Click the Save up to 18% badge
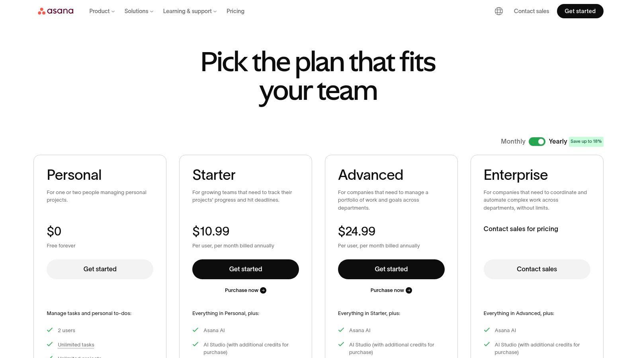The width and height of the screenshot is (637, 358). coord(586,142)
